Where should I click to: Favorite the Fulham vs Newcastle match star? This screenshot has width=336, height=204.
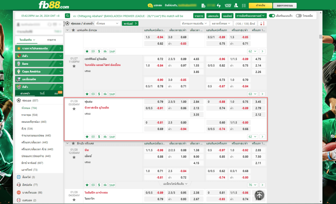point(74,109)
